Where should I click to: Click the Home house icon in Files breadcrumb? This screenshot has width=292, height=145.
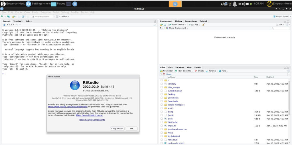(x=164, y=74)
